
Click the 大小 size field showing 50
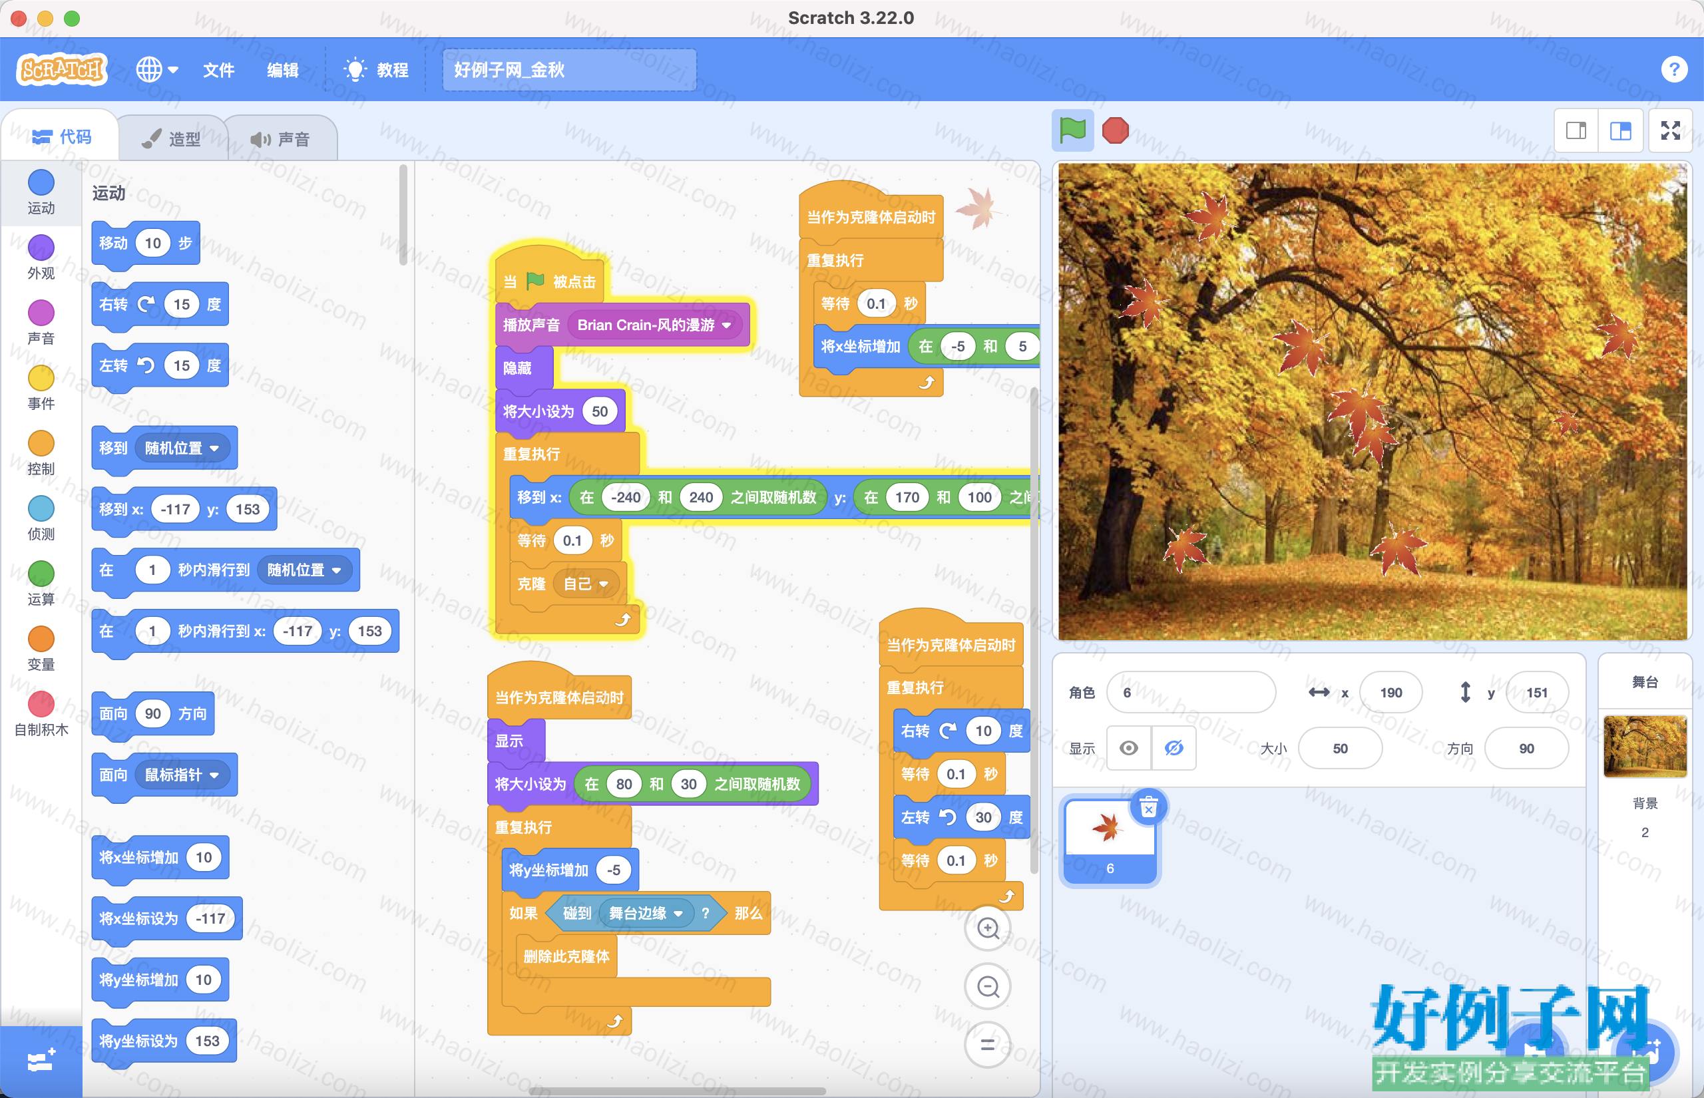click(x=1340, y=749)
